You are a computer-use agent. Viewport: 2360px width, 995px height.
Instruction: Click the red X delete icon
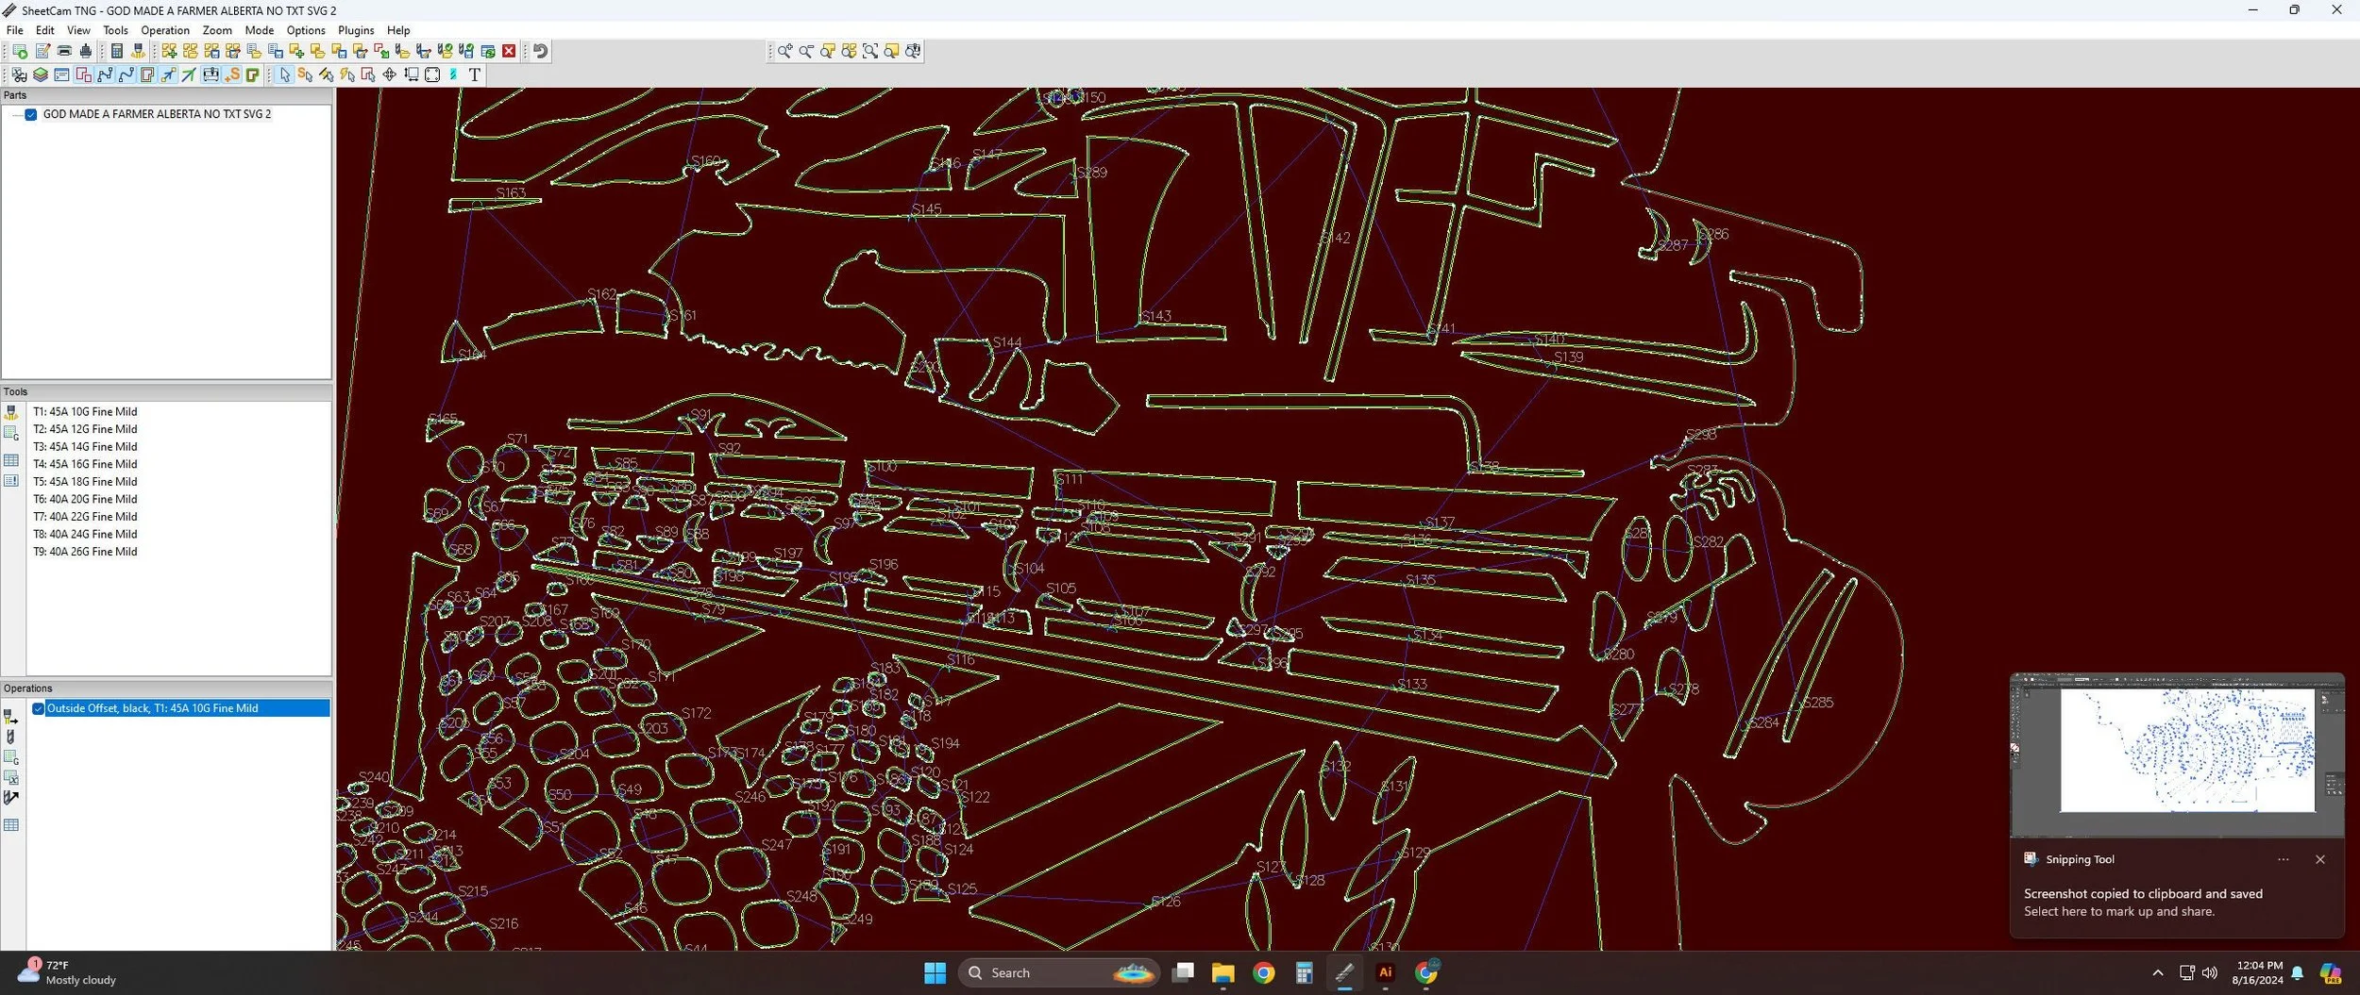tap(509, 51)
